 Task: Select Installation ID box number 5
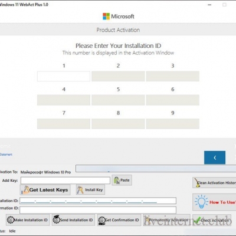[118, 100]
